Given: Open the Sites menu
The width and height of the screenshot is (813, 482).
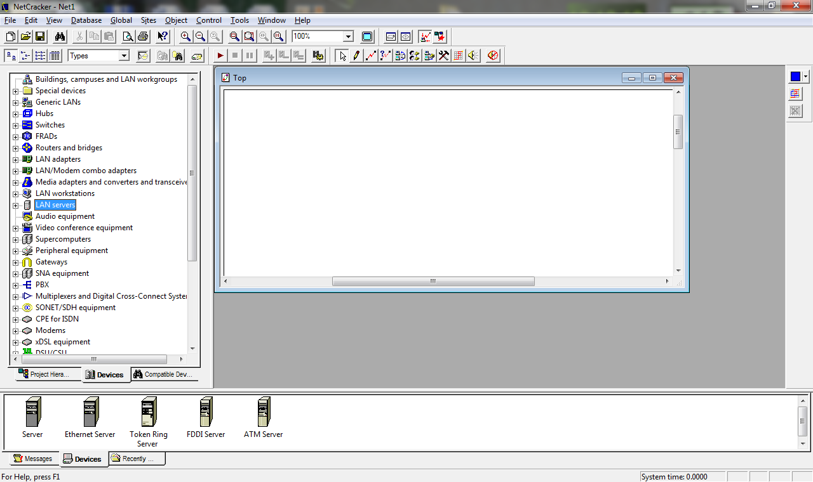Looking at the screenshot, I should [x=149, y=20].
